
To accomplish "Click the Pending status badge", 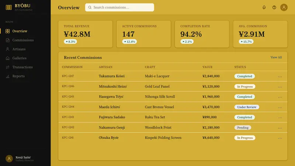I will pos(243,128).
